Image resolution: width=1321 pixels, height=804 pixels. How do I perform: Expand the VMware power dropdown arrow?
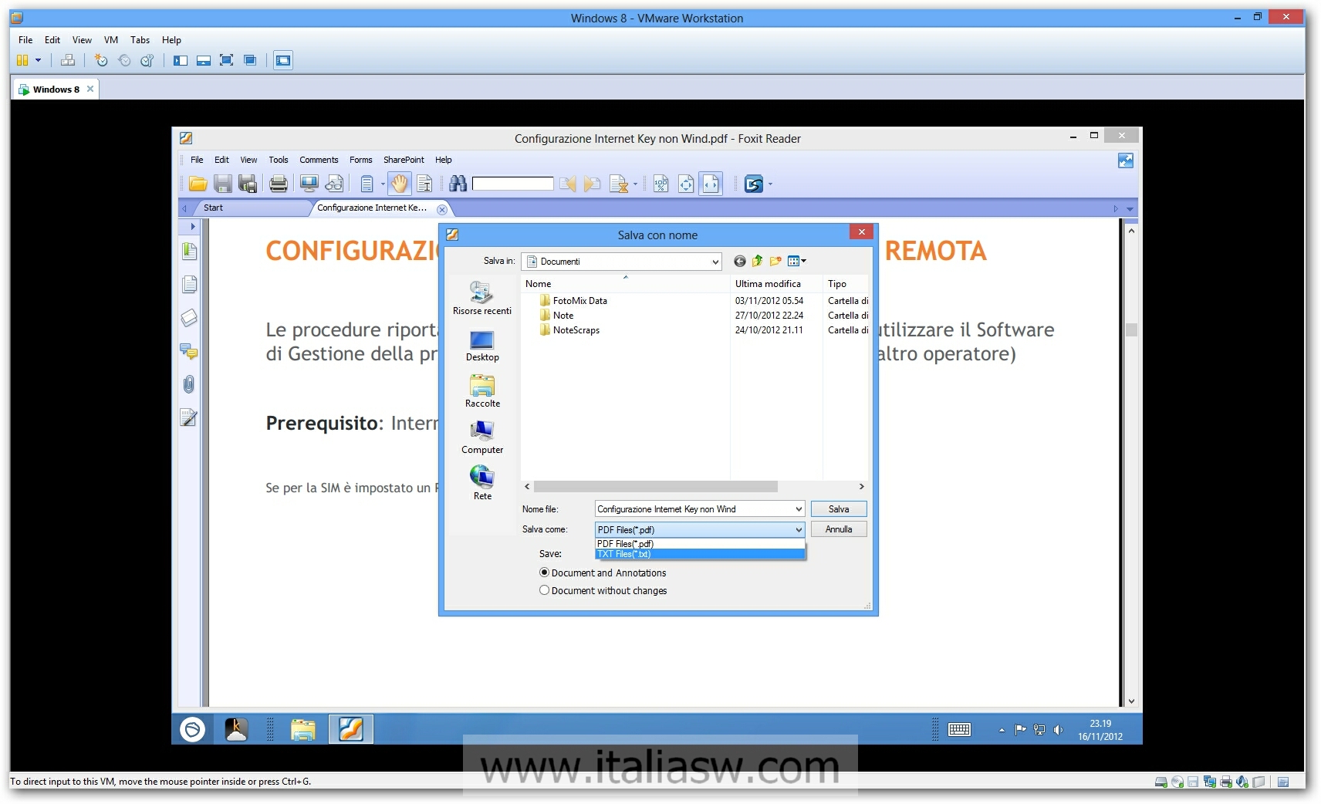click(x=38, y=60)
